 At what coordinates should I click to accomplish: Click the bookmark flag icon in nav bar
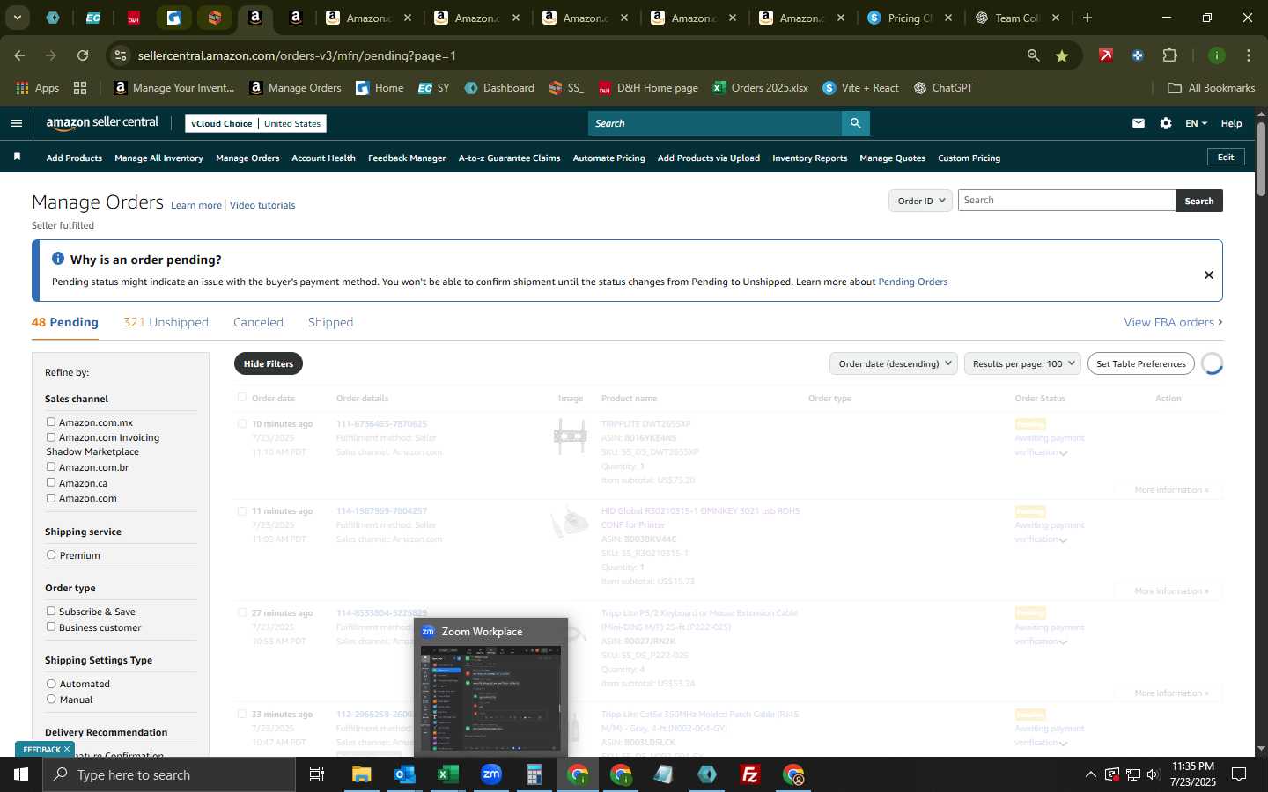tap(17, 157)
